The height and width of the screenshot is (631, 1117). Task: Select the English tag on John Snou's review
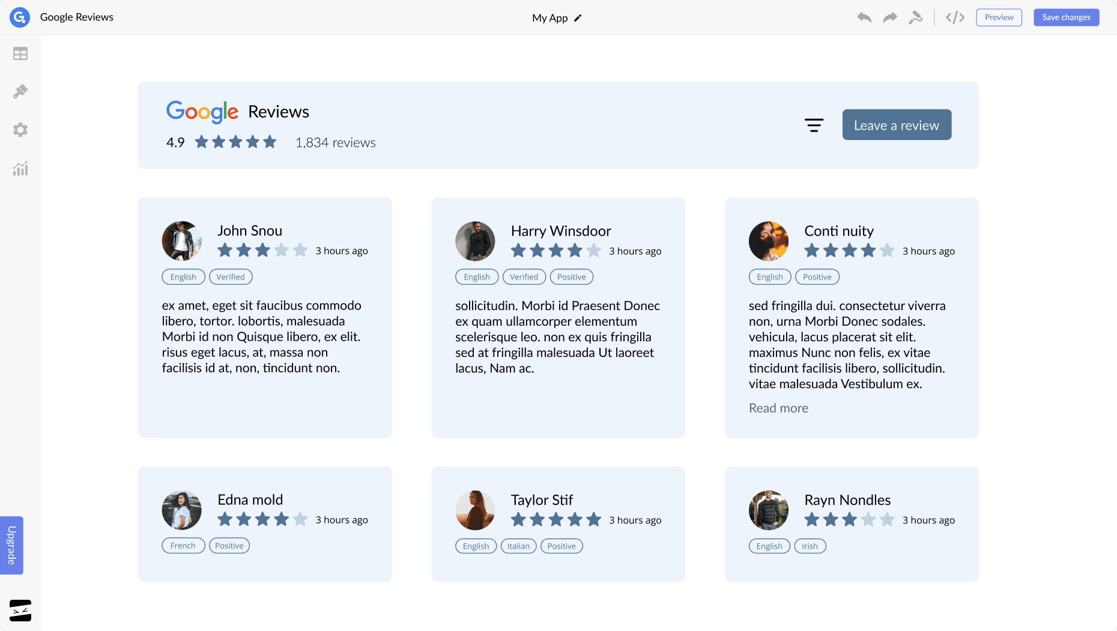[x=183, y=277]
